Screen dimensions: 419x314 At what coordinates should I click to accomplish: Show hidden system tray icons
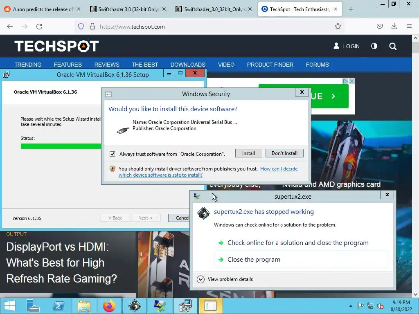[x=351, y=306]
